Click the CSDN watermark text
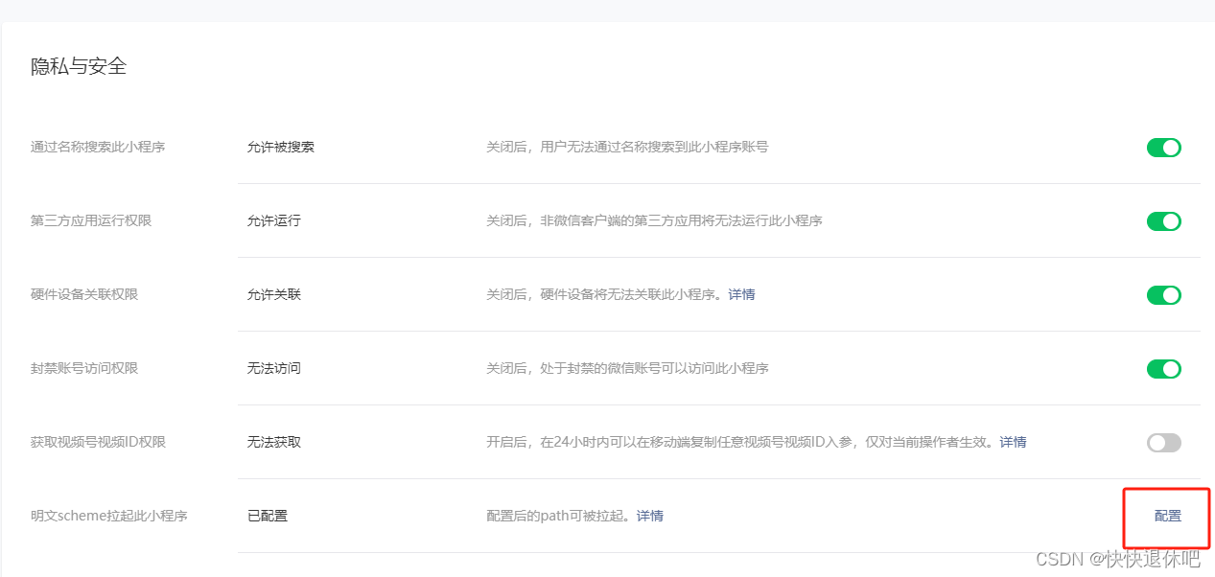The image size is (1215, 577). pyautogui.click(x=1118, y=559)
